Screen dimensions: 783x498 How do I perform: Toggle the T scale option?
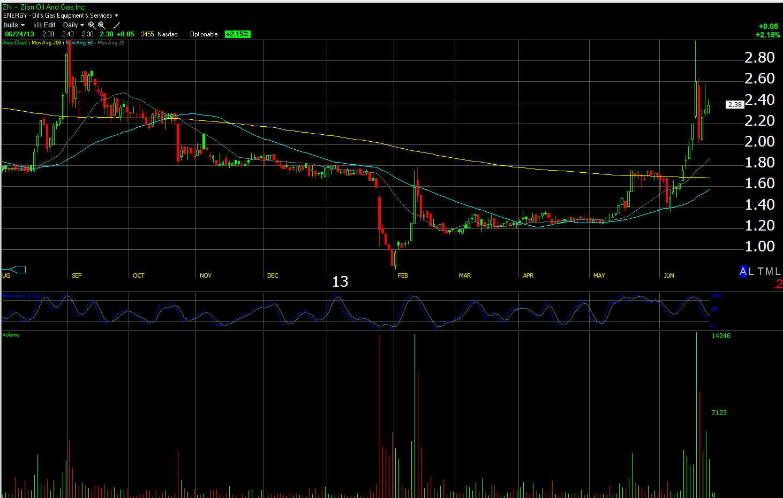click(760, 272)
